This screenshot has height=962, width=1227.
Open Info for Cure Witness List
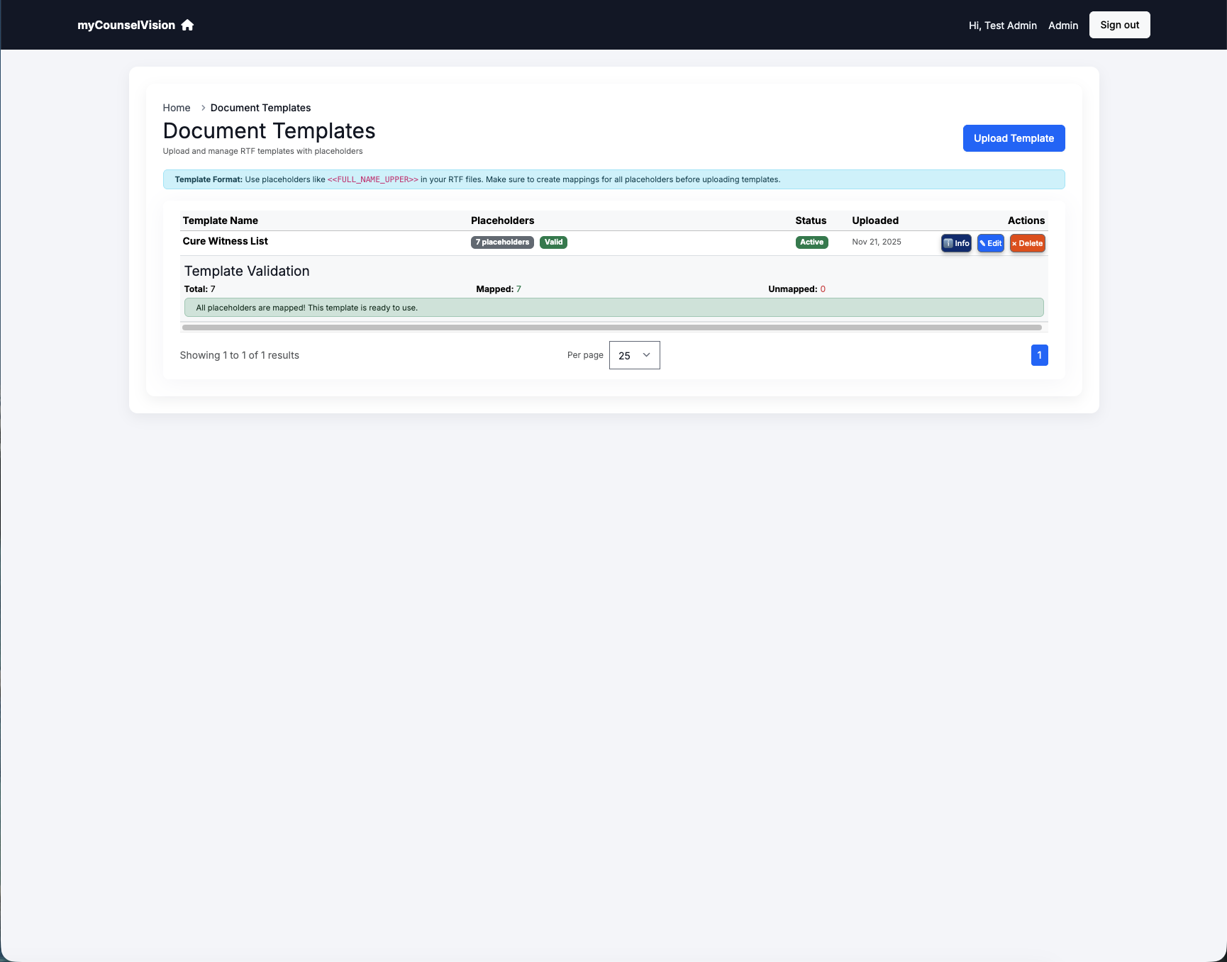(956, 243)
